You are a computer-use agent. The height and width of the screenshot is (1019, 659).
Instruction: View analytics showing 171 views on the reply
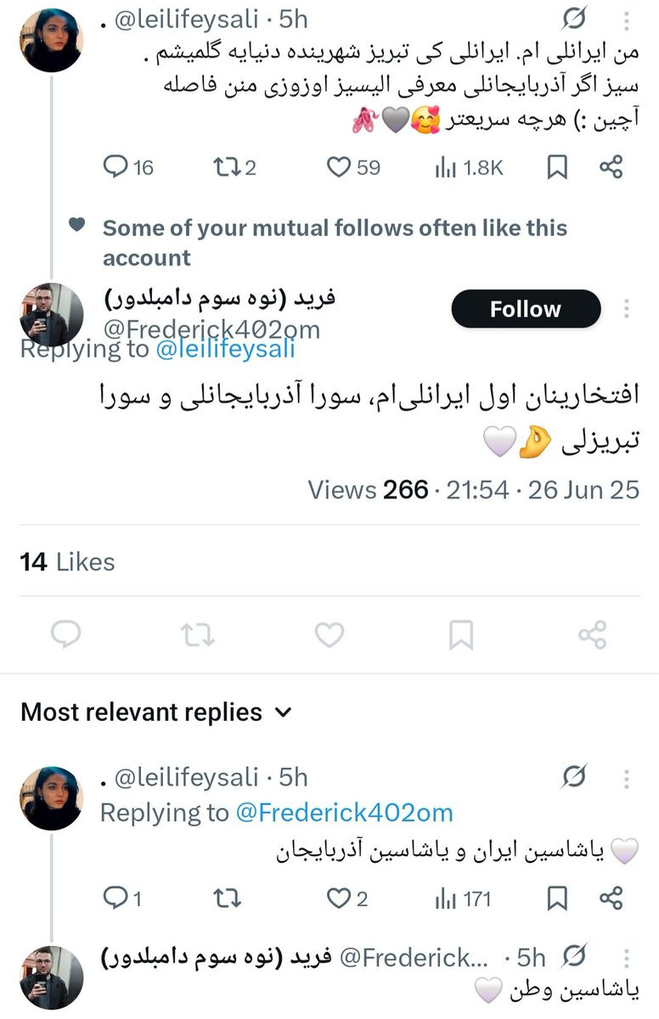coord(463,898)
